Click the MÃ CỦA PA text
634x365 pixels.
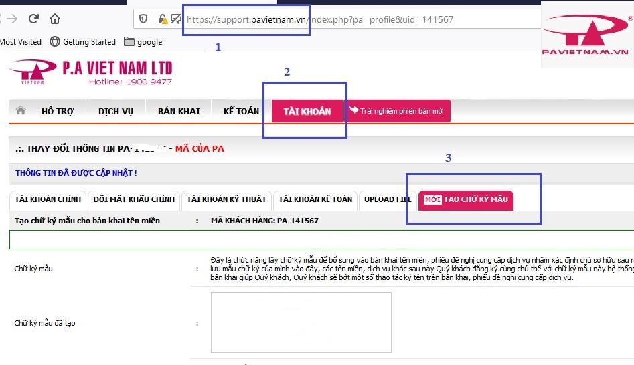point(200,148)
